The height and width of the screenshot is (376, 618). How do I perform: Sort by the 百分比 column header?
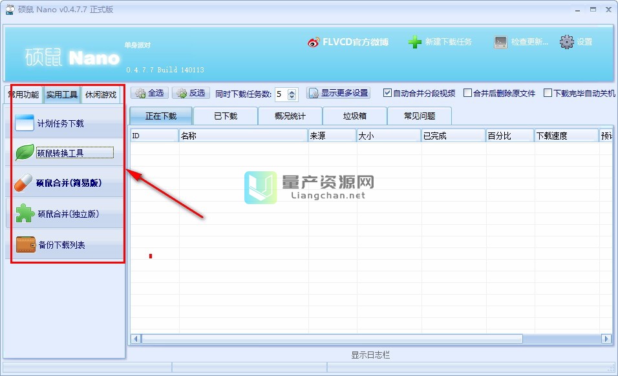pyautogui.click(x=510, y=136)
